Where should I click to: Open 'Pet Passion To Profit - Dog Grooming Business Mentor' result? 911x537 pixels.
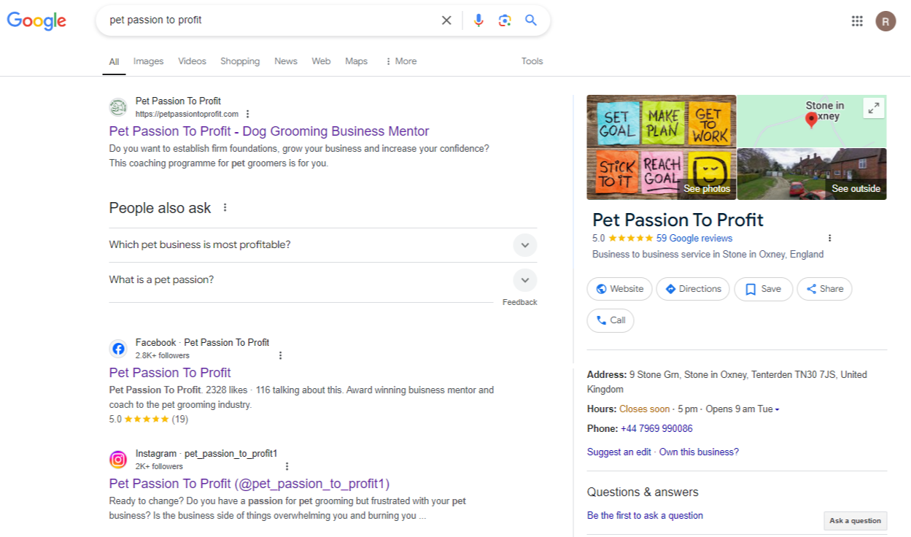[269, 131]
